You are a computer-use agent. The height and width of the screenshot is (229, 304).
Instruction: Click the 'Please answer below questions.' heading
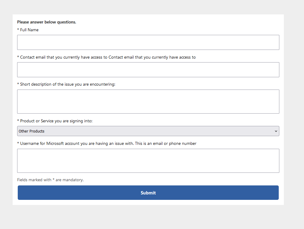47,22
